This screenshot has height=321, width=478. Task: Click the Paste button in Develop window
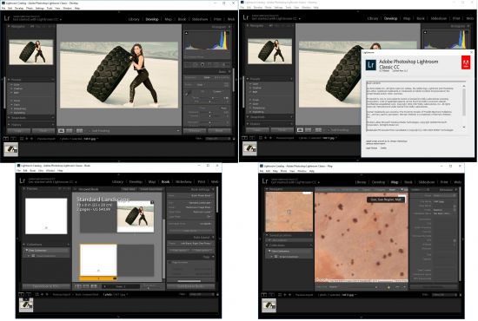point(43,131)
